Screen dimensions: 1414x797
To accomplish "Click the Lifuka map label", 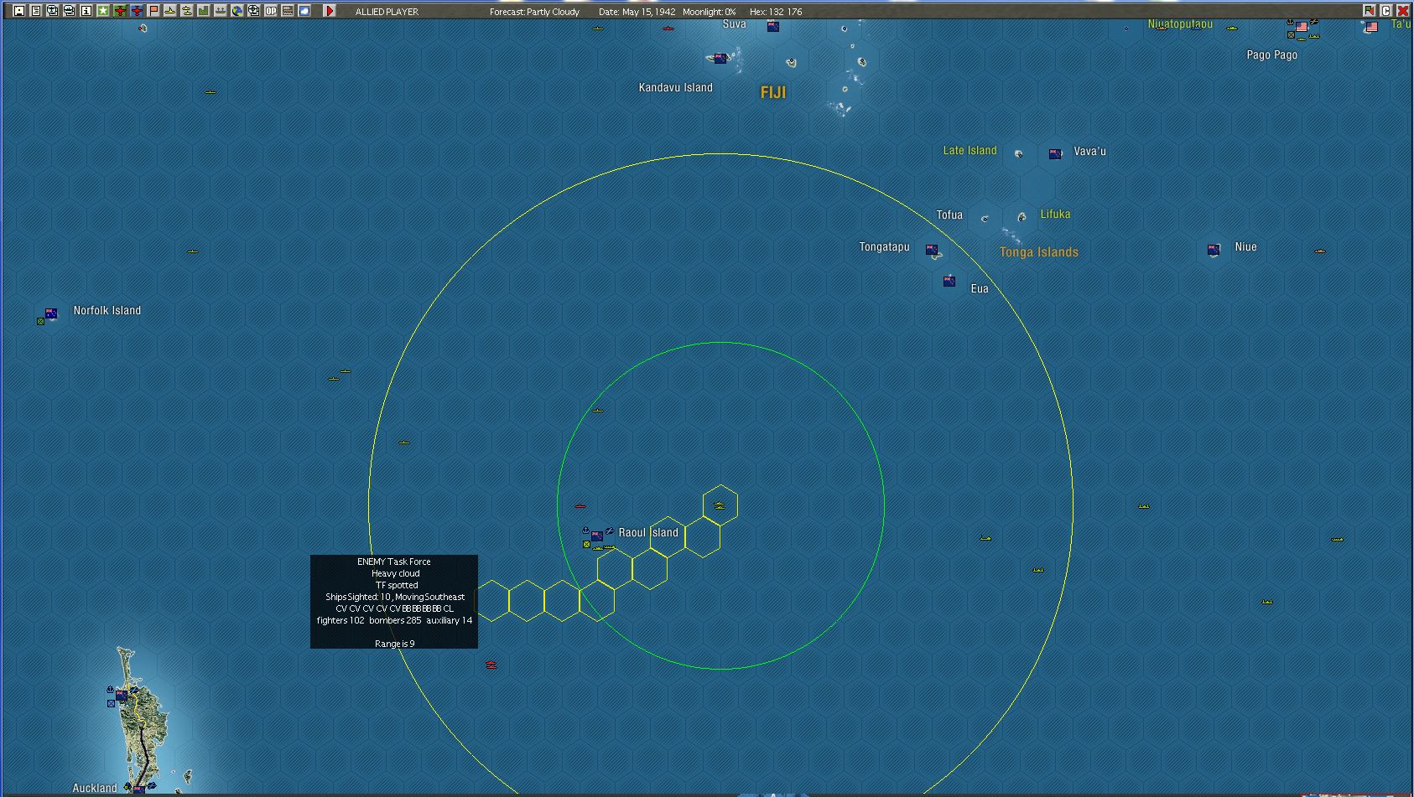I will [x=1055, y=215].
